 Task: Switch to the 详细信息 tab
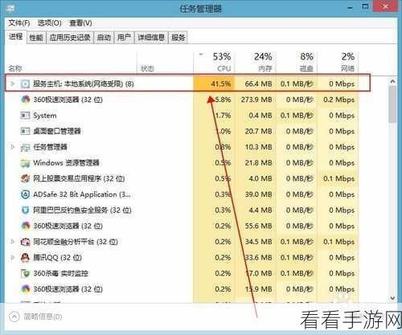click(151, 38)
